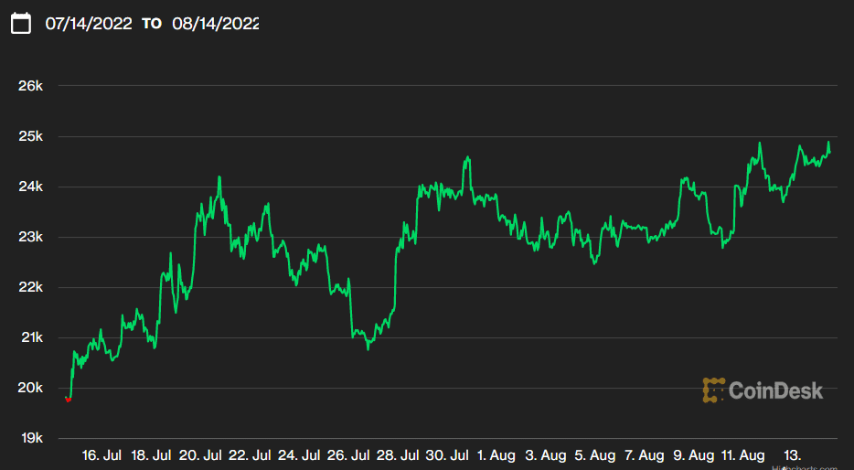Click the 24. Jul x-axis label
Viewport: 854px width, 470px height.
tap(299, 455)
